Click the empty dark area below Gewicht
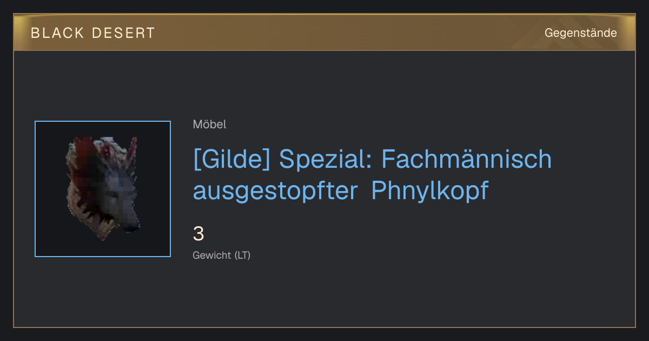 click(x=325, y=295)
